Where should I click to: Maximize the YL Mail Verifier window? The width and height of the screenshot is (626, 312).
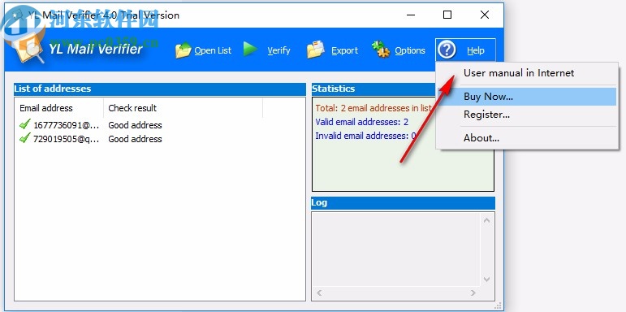[x=447, y=15]
